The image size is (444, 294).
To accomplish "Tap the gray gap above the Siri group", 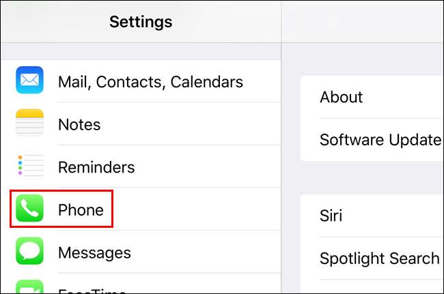I will point(372,177).
